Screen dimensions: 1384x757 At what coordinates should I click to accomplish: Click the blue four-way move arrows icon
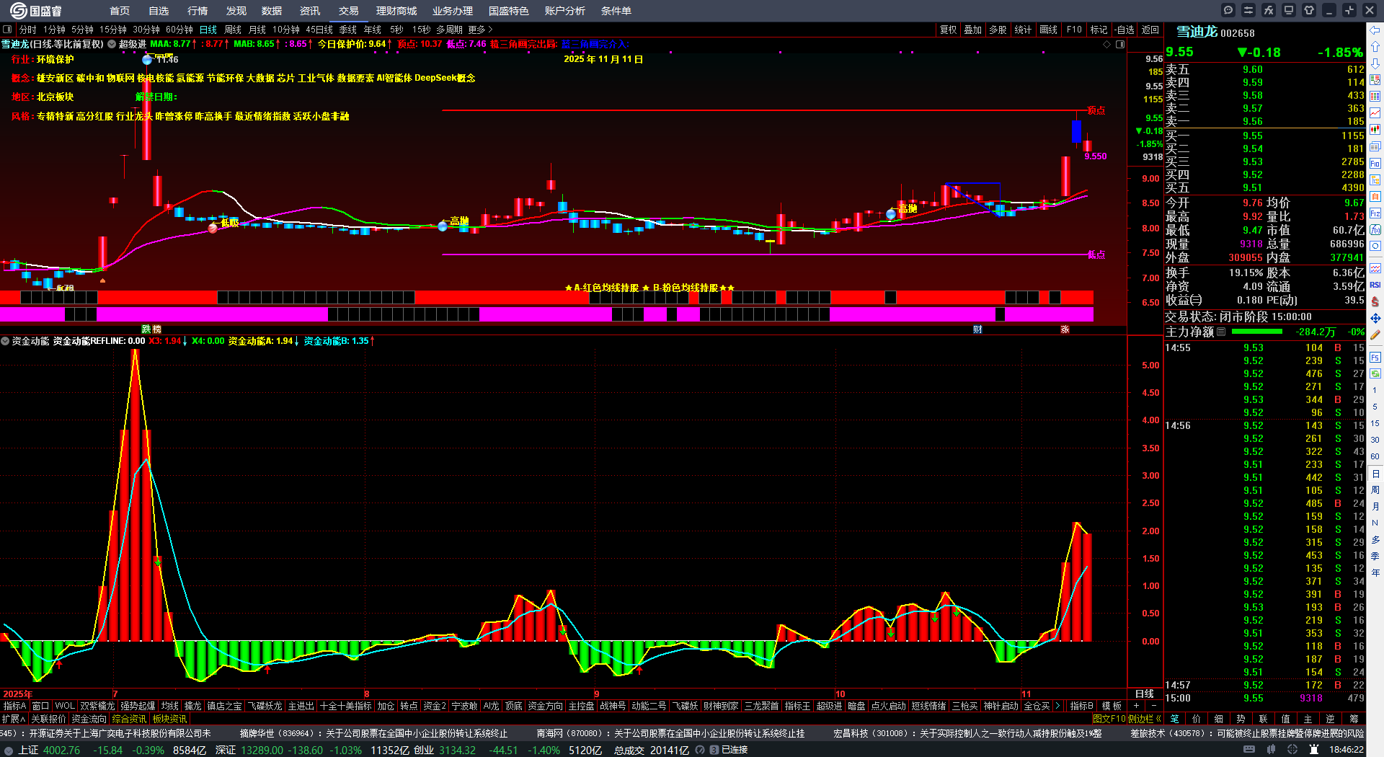coord(1375,318)
